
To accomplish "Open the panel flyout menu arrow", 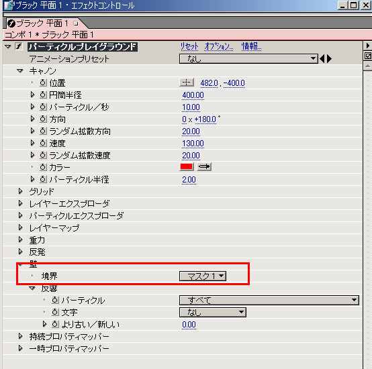I will [368, 46].
